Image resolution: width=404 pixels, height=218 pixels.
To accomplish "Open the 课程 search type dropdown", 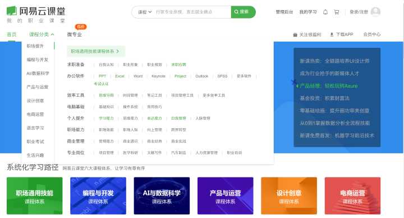I will pos(145,12).
